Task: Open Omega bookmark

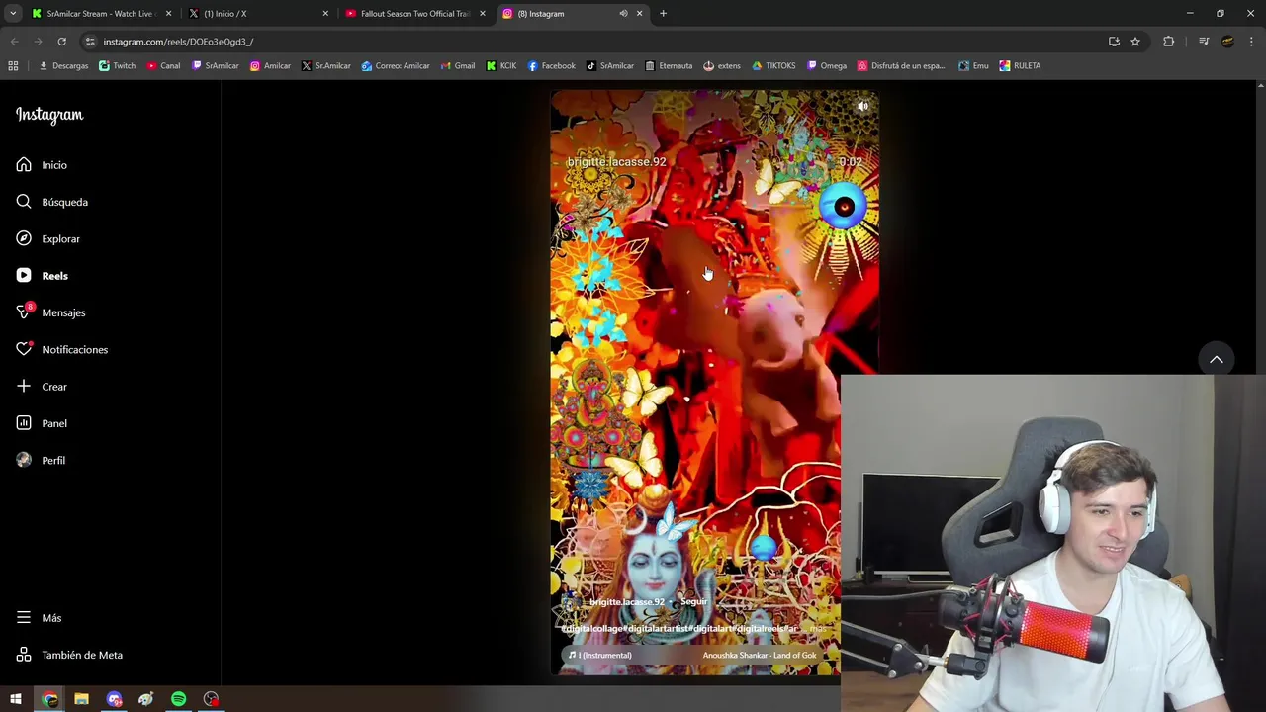Action: pos(827,66)
